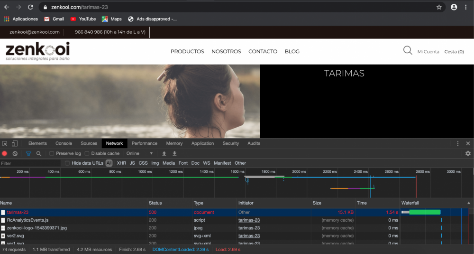This screenshot has height=254, width=474.
Task: Check the Disable cache option
Action: (x=87, y=154)
